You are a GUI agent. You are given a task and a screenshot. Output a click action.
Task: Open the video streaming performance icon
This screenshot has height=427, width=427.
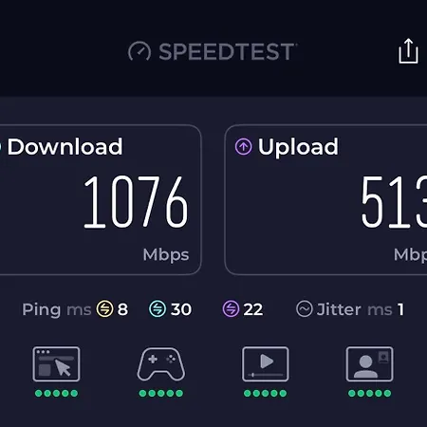coord(266,363)
